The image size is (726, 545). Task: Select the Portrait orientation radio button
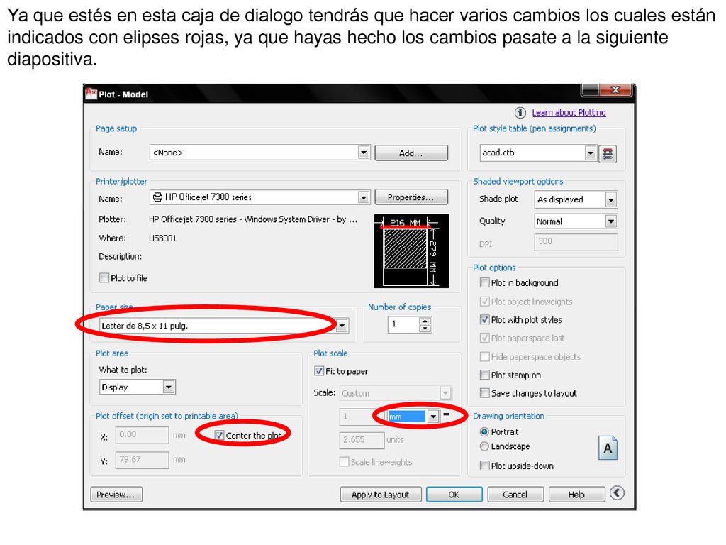(484, 431)
